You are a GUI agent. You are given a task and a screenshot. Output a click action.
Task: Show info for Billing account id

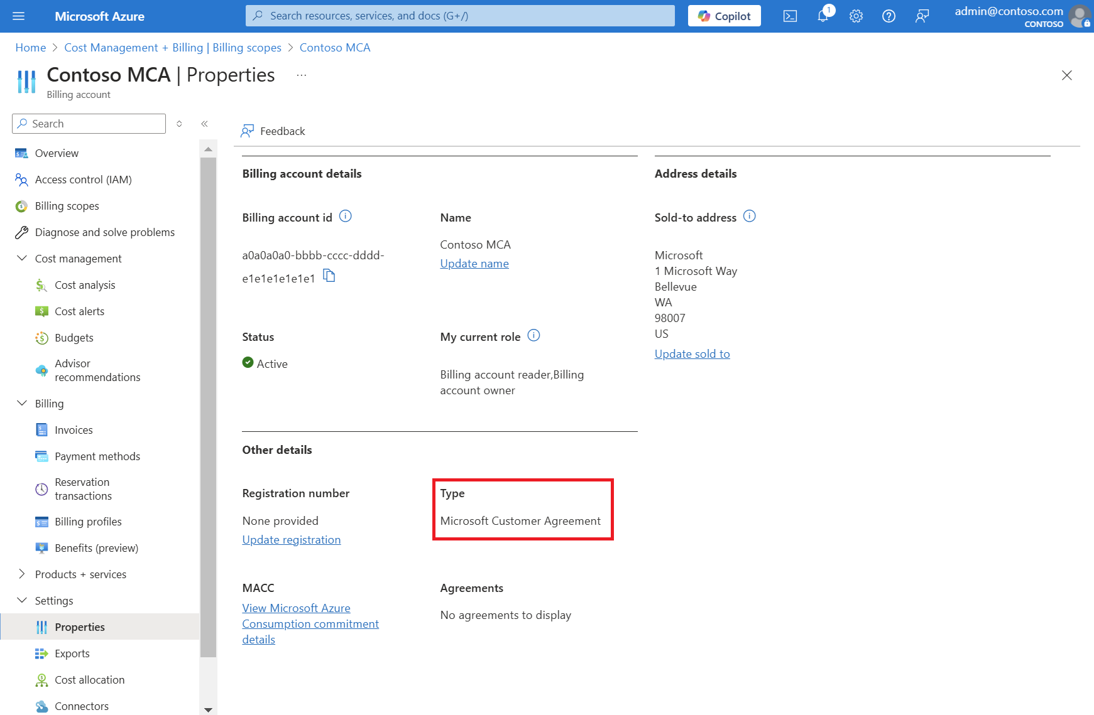tap(346, 217)
